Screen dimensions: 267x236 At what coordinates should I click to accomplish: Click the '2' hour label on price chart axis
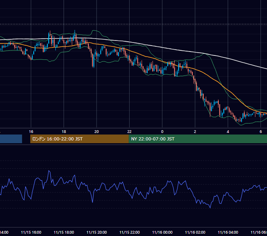pos(195,131)
